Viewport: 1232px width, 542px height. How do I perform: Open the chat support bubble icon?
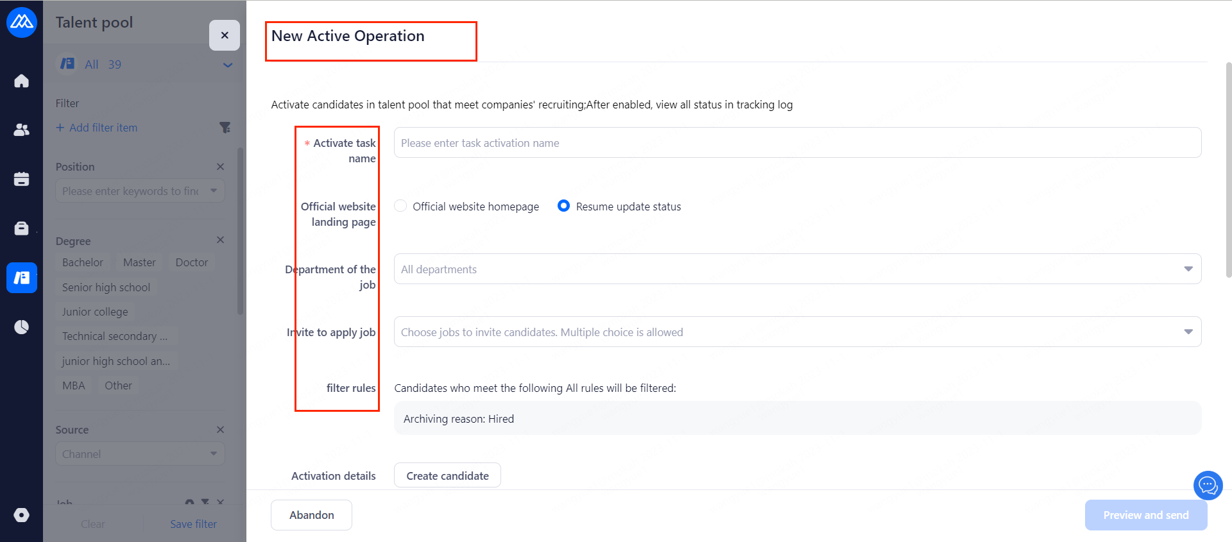1208,485
